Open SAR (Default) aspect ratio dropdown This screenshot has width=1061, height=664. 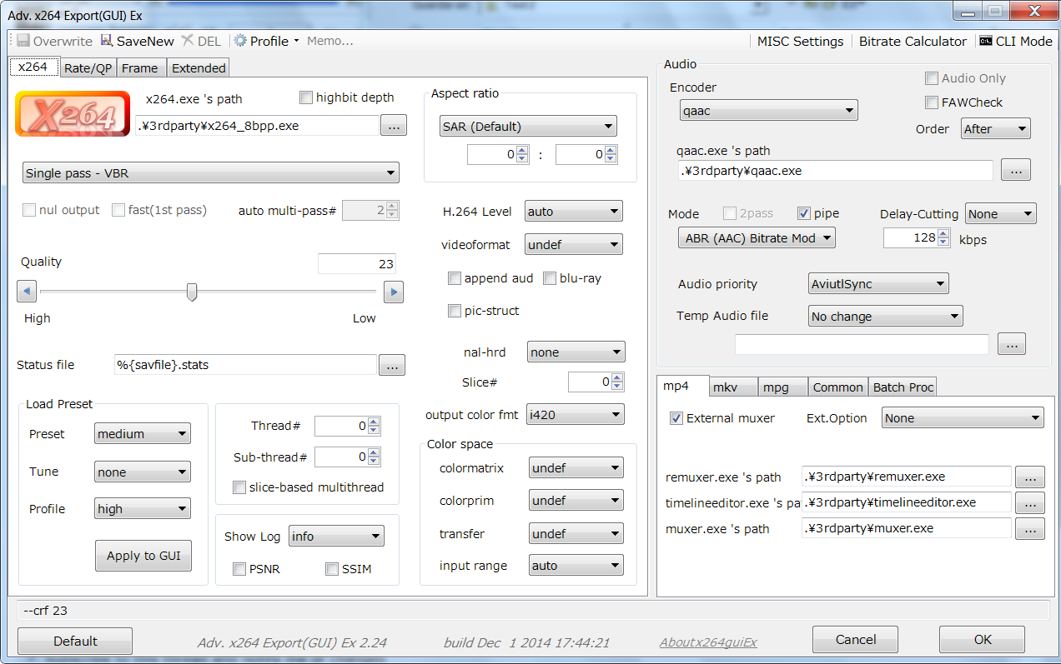(x=529, y=127)
